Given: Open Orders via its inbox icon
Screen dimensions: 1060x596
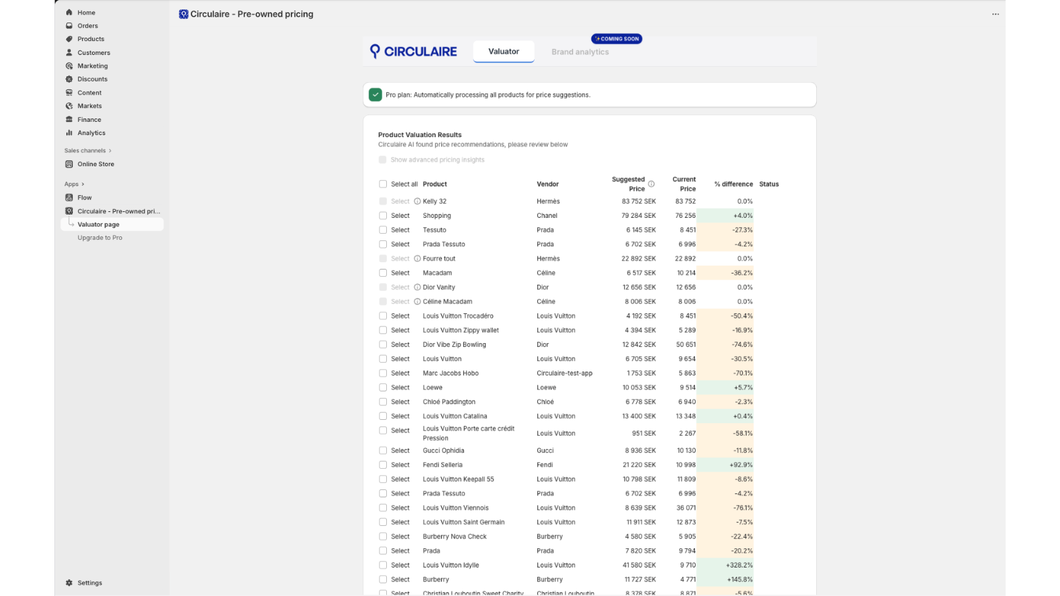Looking at the screenshot, I should (69, 26).
